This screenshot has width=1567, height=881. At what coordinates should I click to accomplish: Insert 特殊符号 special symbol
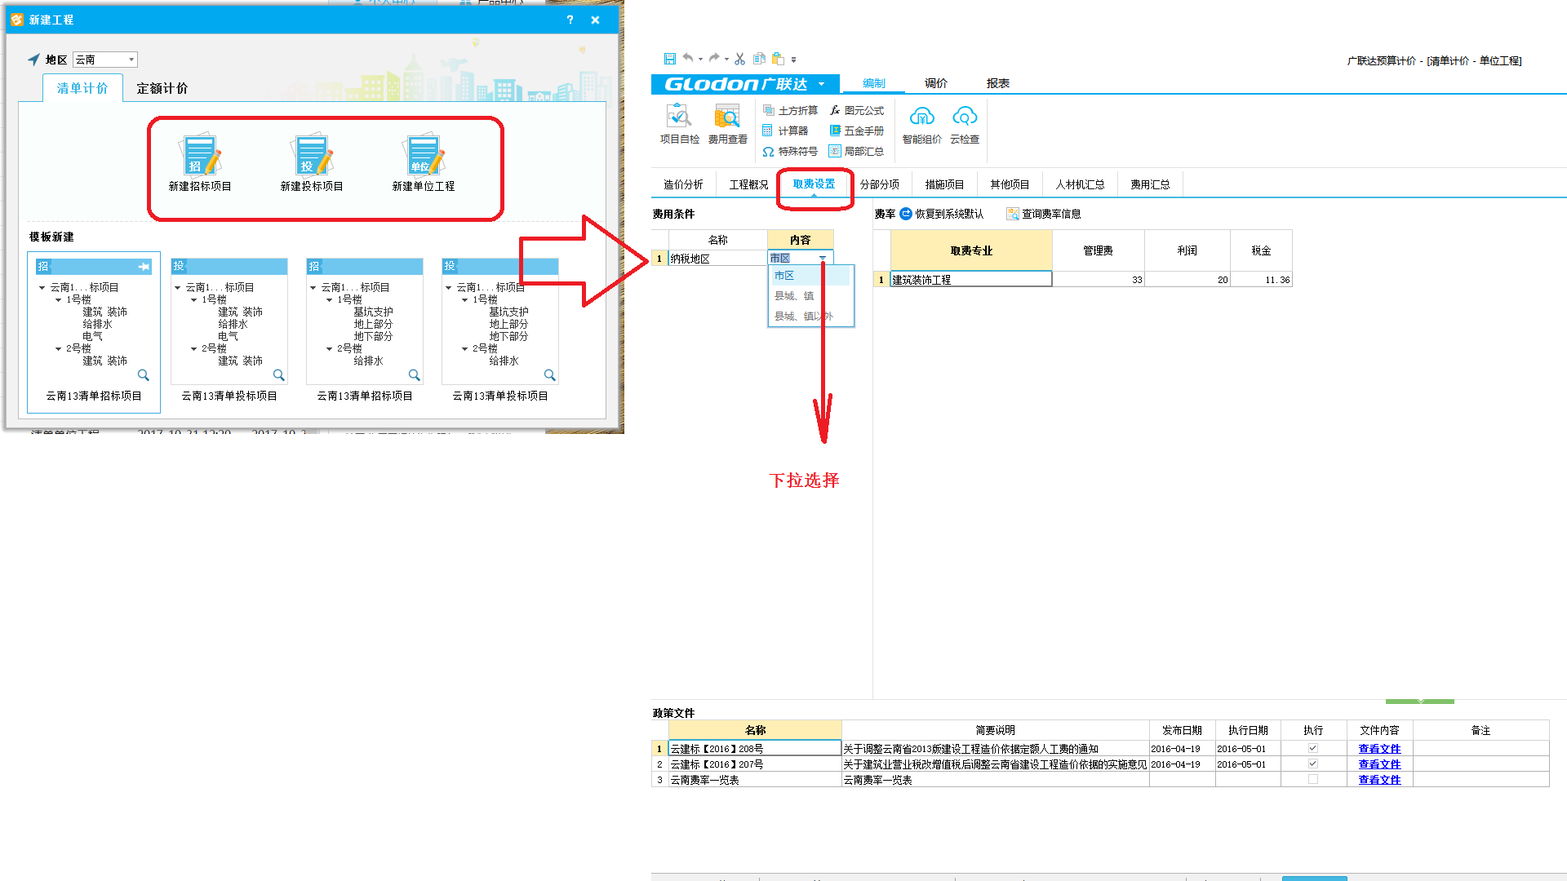coord(790,151)
